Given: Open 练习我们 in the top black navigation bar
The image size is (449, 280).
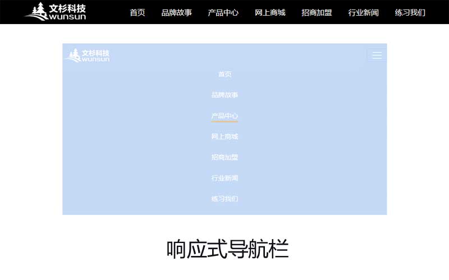Looking at the screenshot, I should (x=410, y=12).
